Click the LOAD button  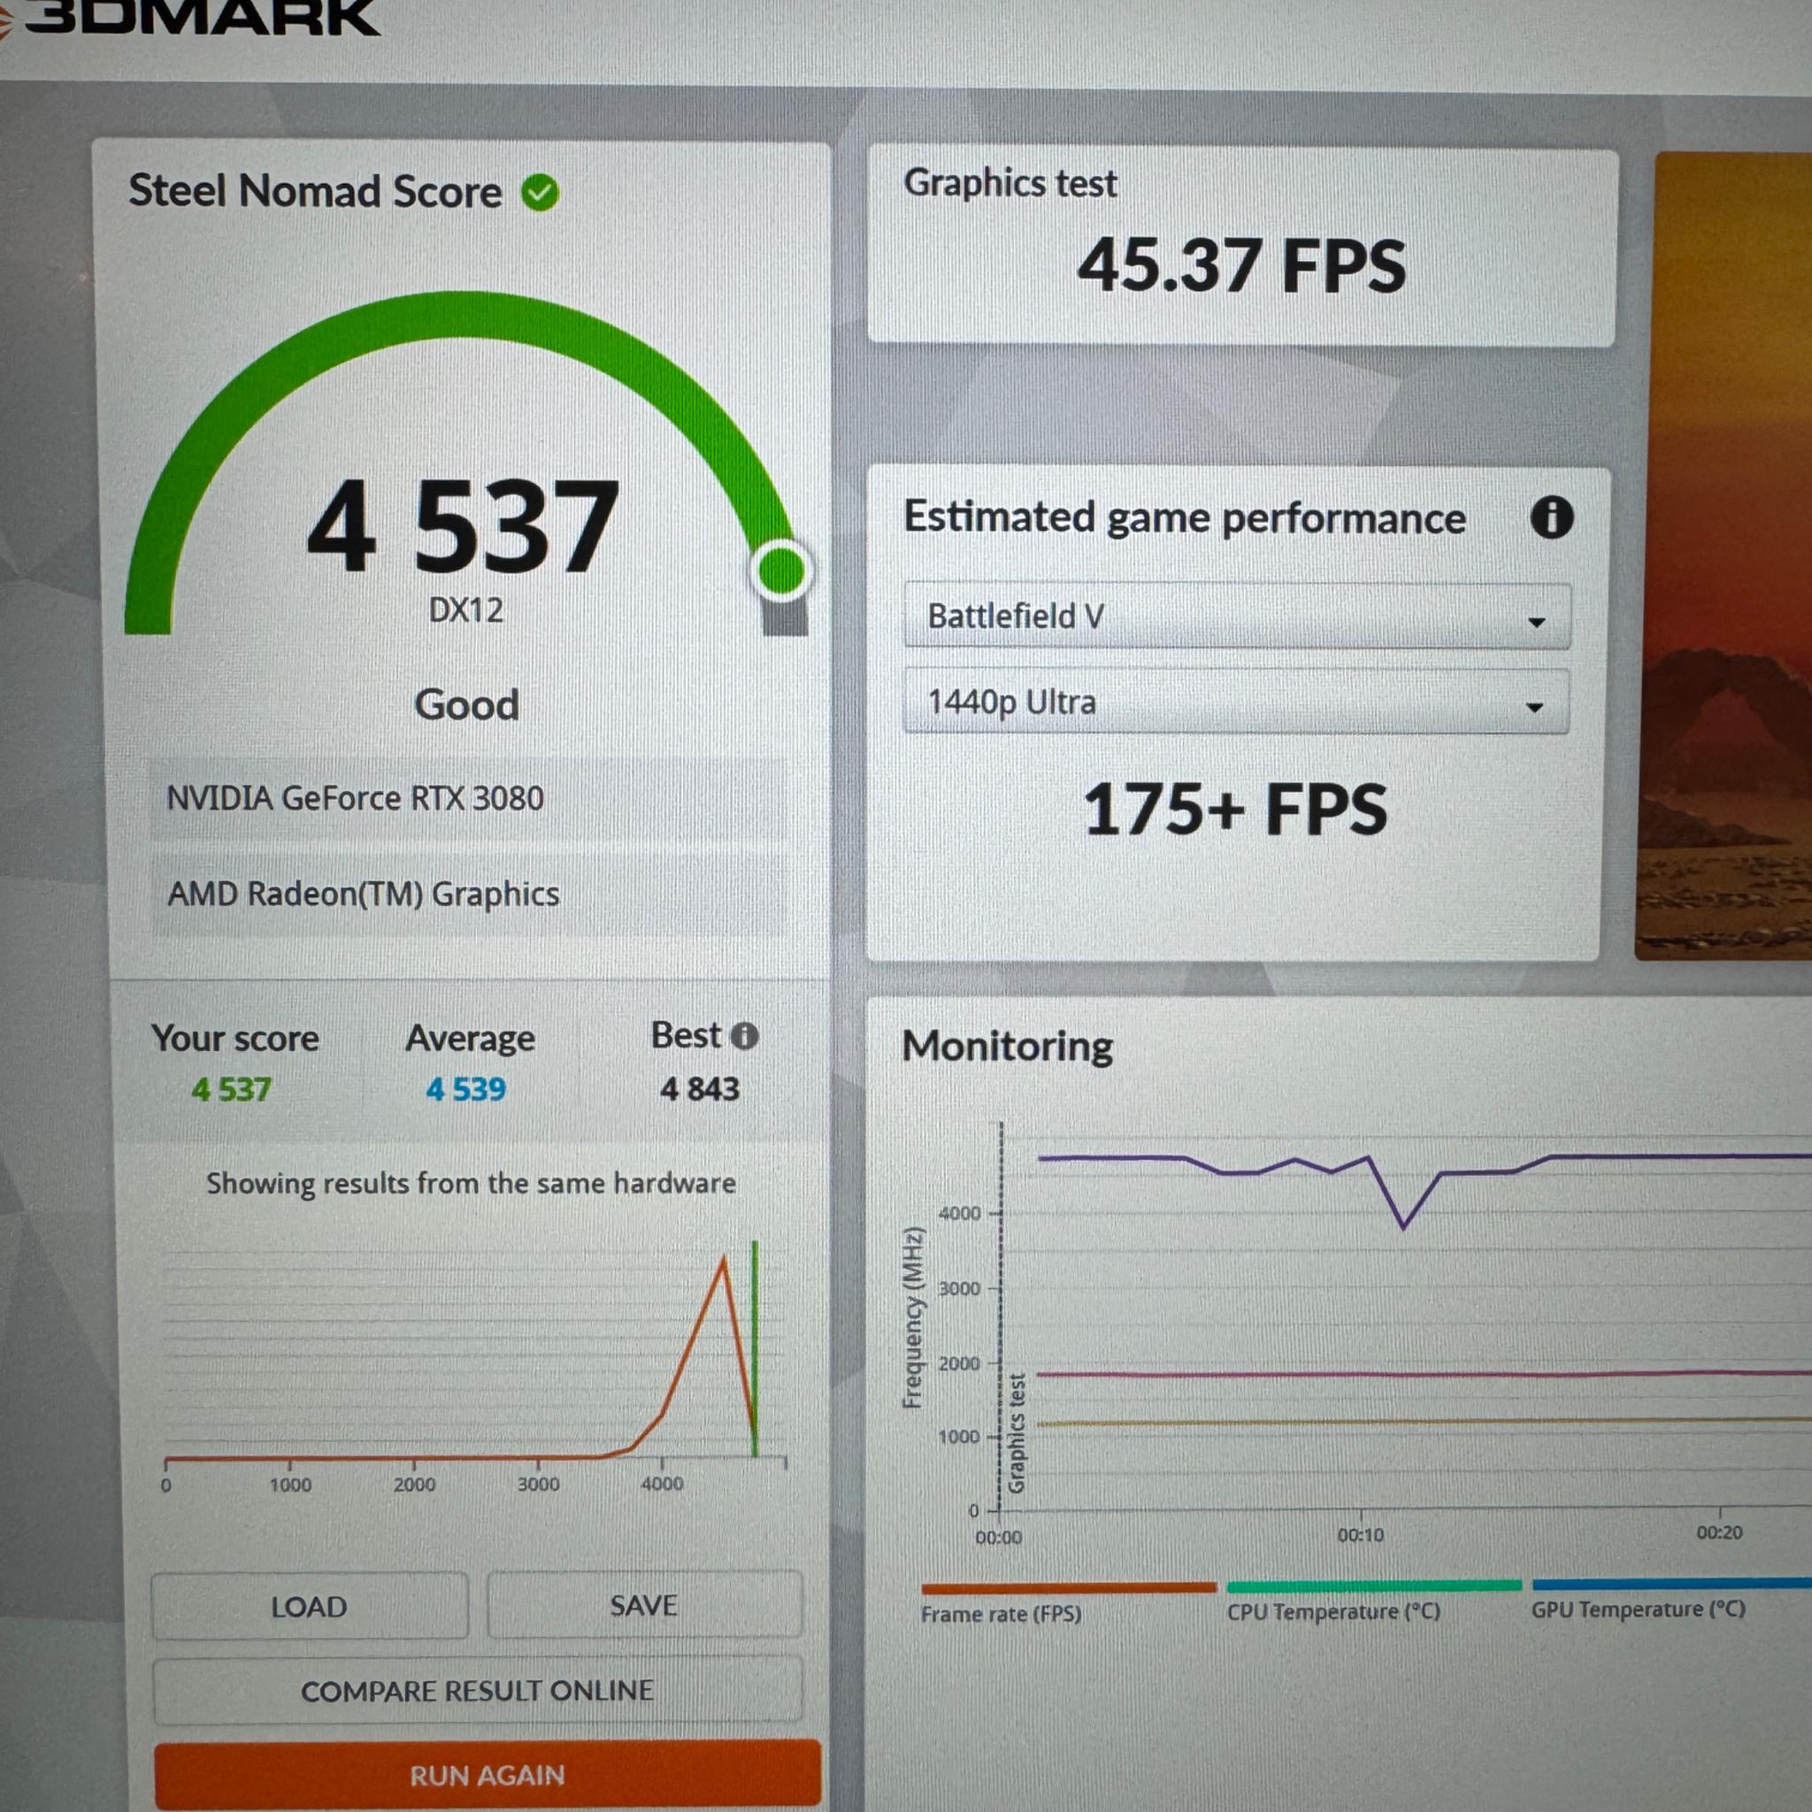tap(311, 1606)
